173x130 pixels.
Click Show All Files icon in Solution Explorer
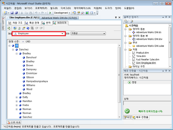coord(131,21)
